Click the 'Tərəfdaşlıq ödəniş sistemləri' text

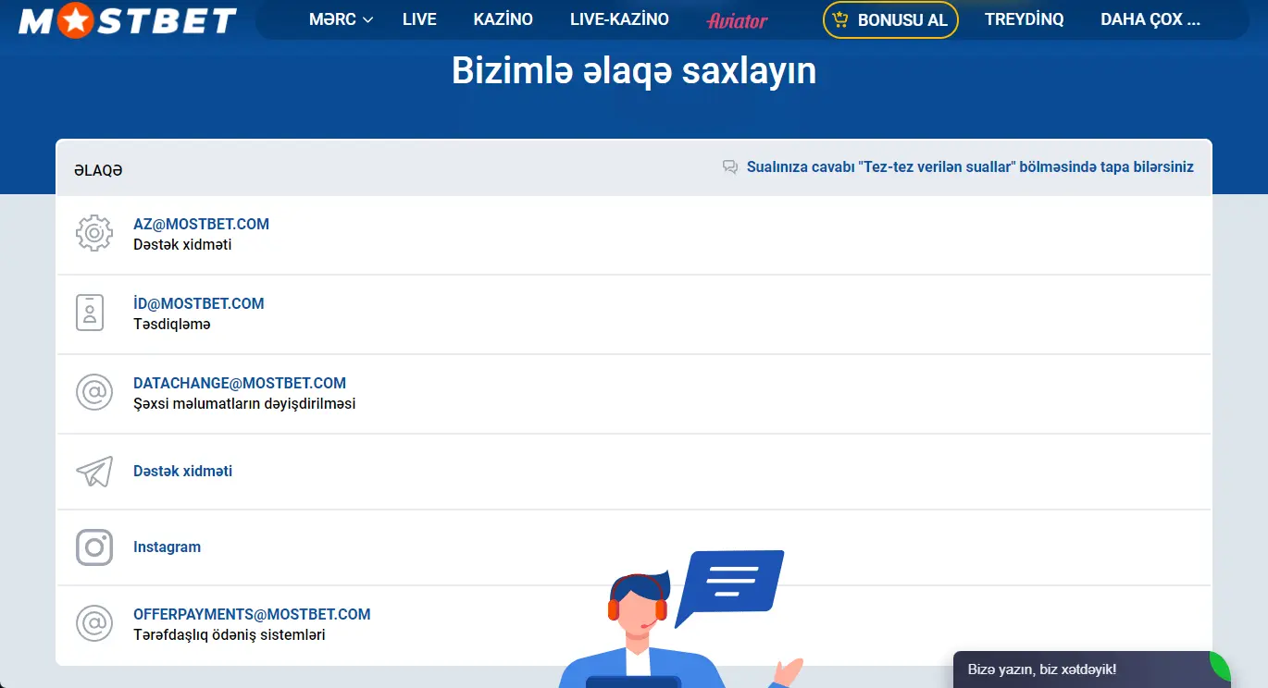coord(230,635)
